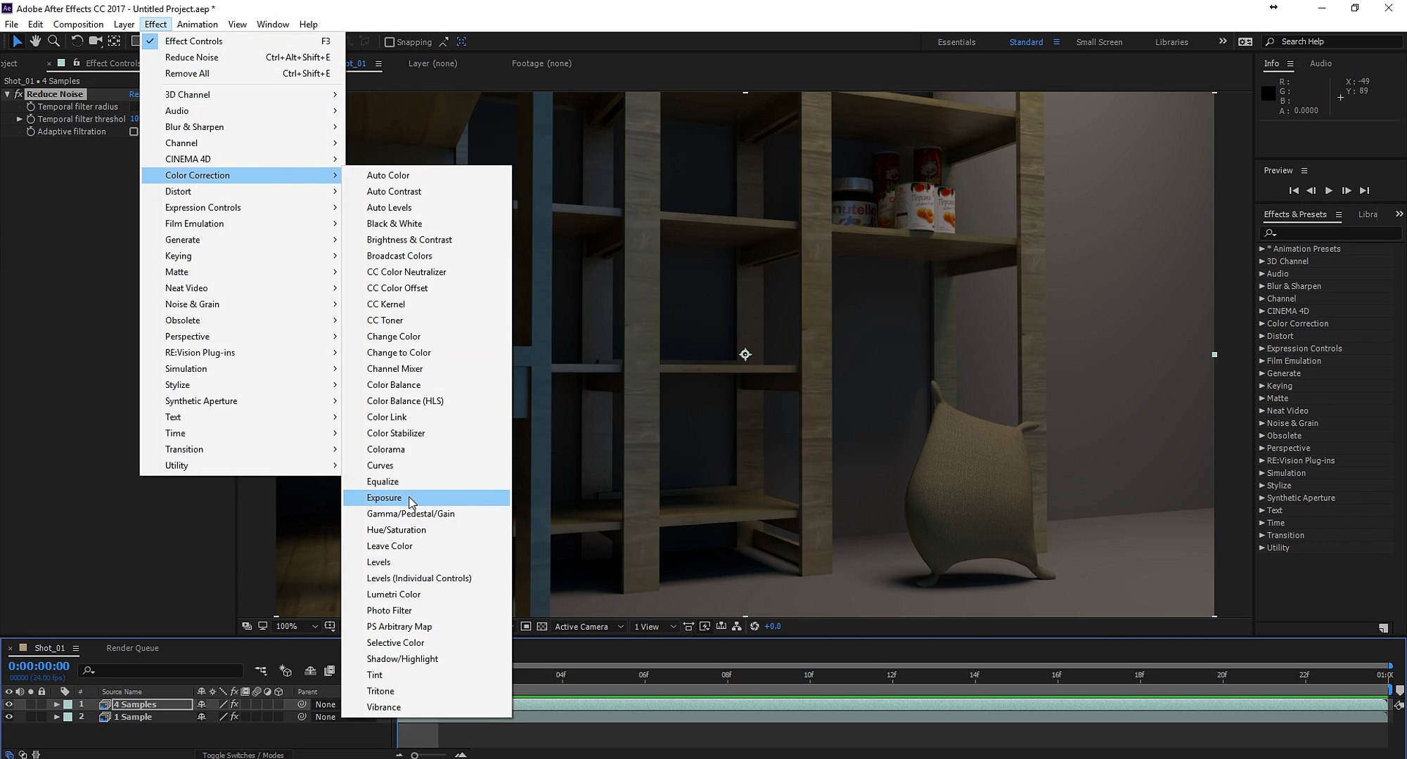
Task: Hide the 4 Samples layer eye
Action: pyautogui.click(x=8, y=704)
